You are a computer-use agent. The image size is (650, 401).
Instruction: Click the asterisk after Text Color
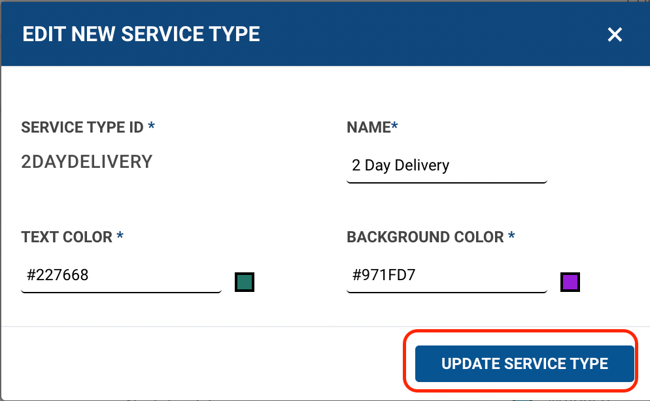[x=120, y=236]
